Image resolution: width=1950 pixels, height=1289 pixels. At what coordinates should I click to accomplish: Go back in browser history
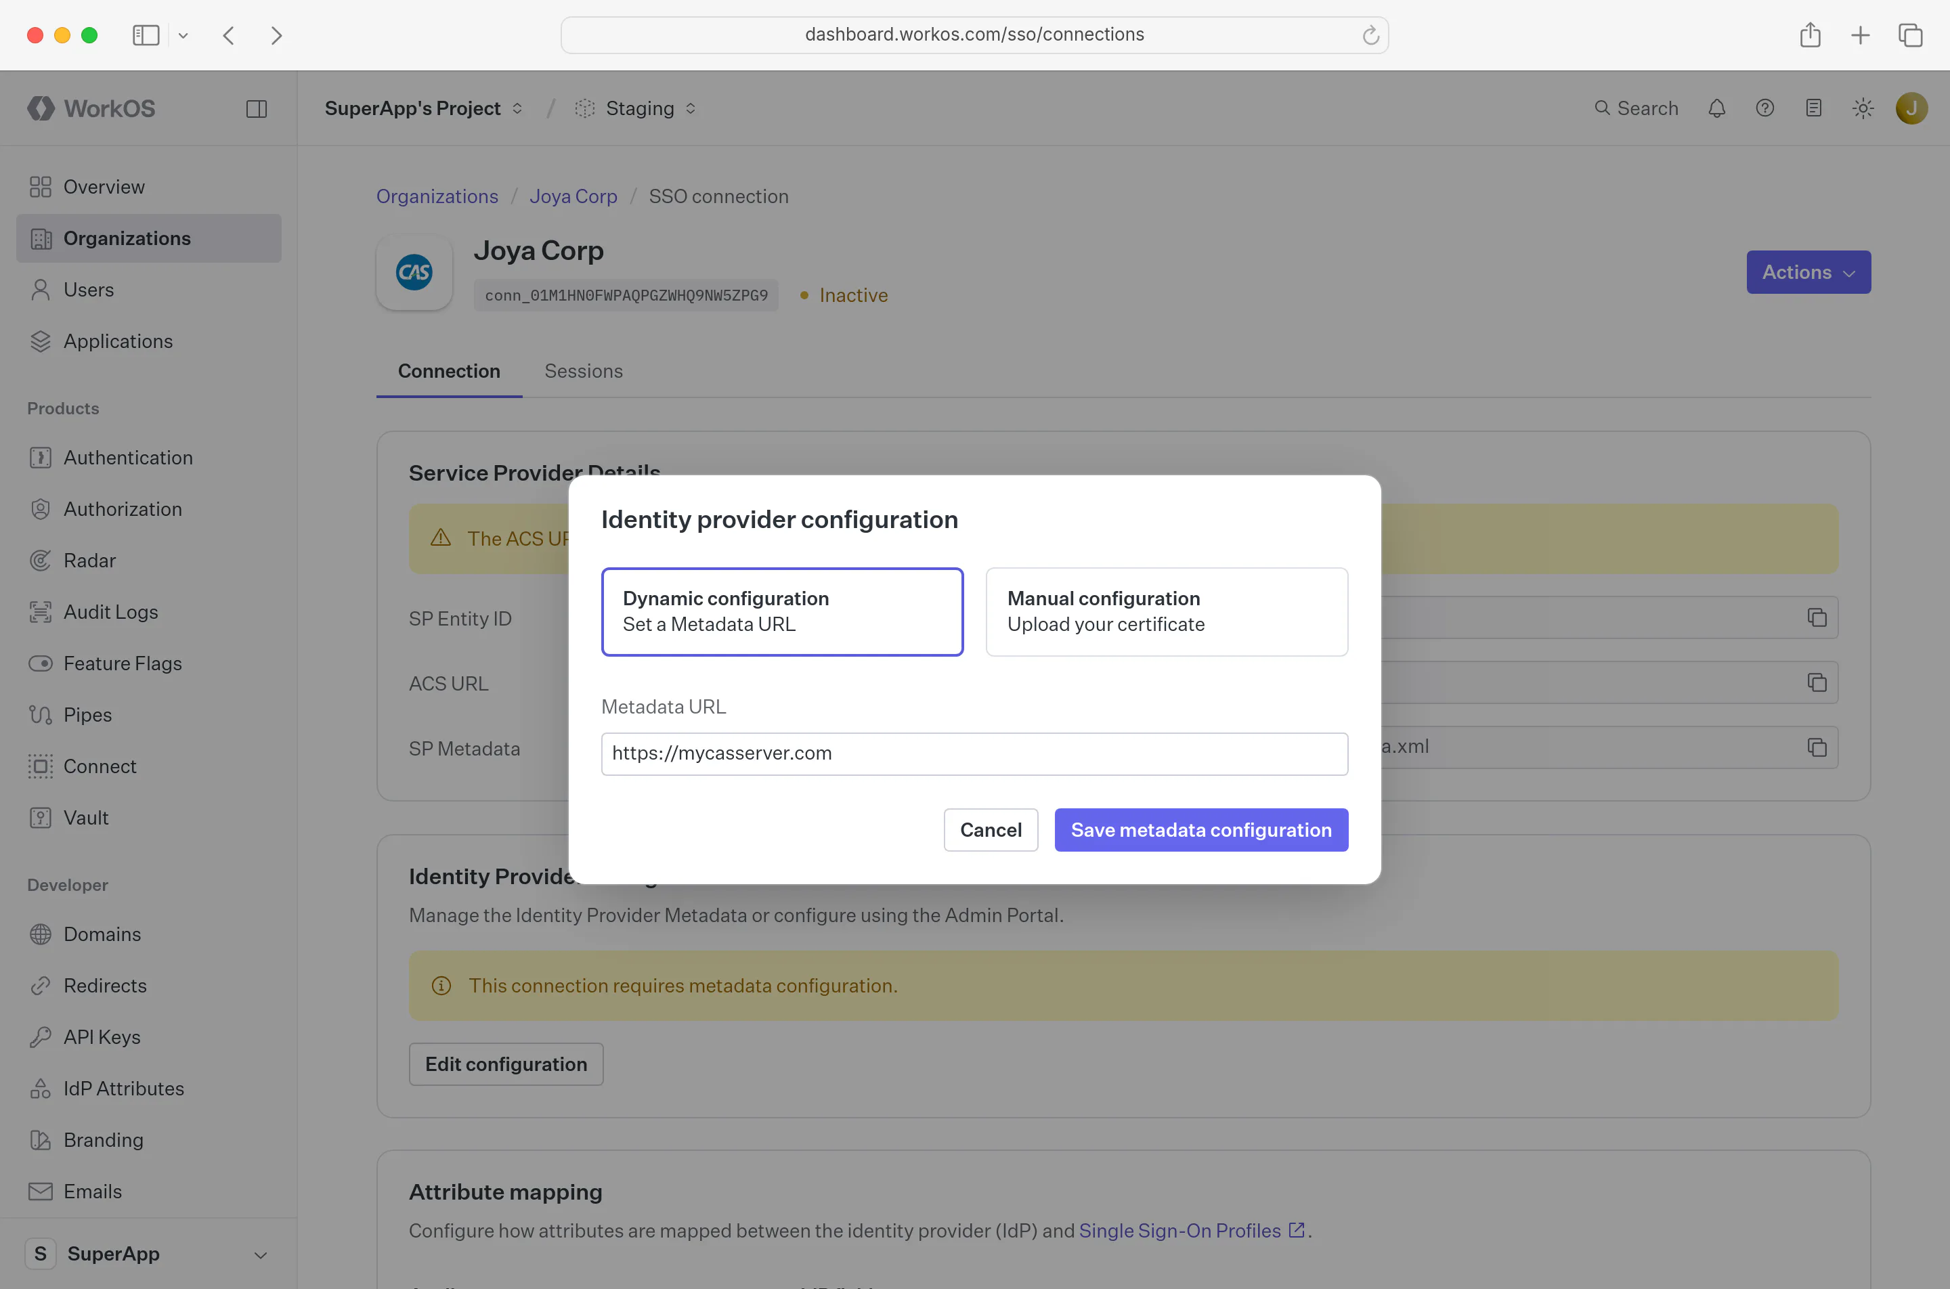[229, 35]
